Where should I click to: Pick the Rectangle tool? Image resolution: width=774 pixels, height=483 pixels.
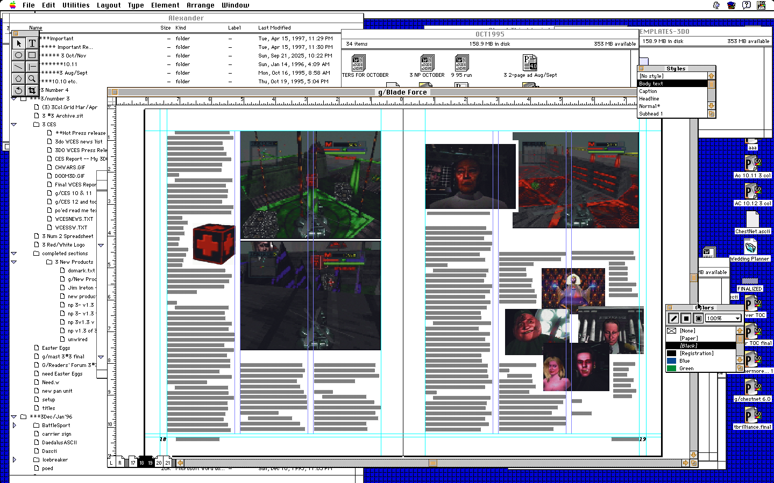pos(32,55)
